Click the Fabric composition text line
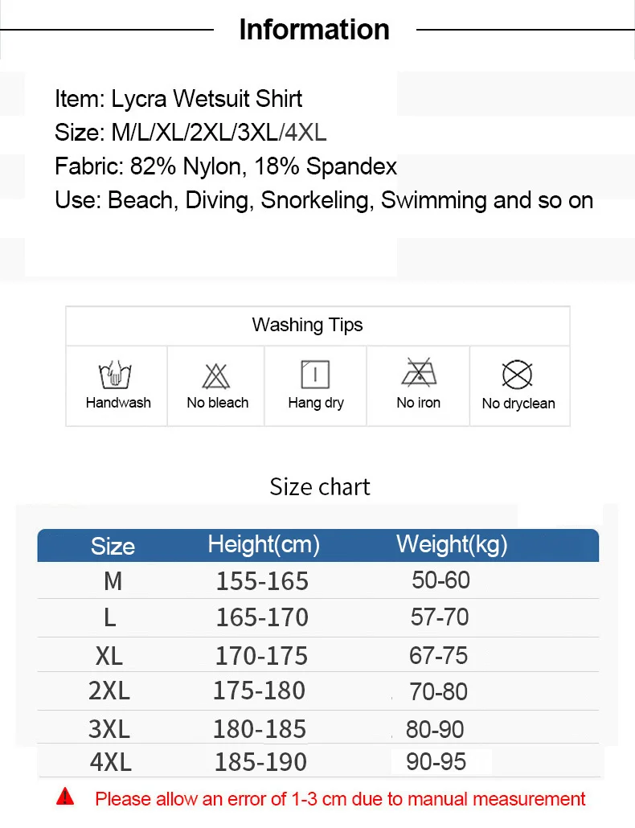Screen dimensions: 635x828 coord(226,167)
